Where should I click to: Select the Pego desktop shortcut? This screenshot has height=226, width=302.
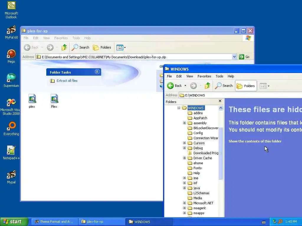click(x=11, y=56)
